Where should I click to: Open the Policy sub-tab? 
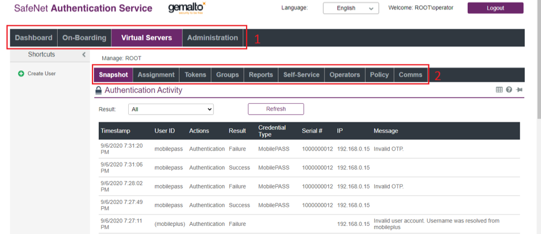tap(379, 75)
